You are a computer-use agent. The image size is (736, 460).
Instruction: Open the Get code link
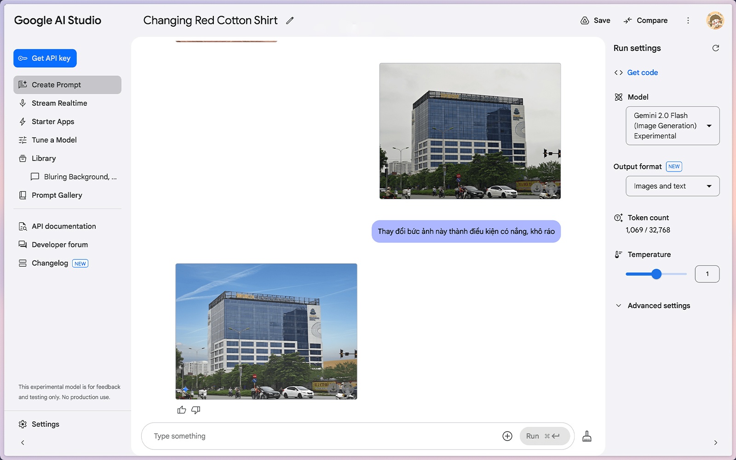642,73
